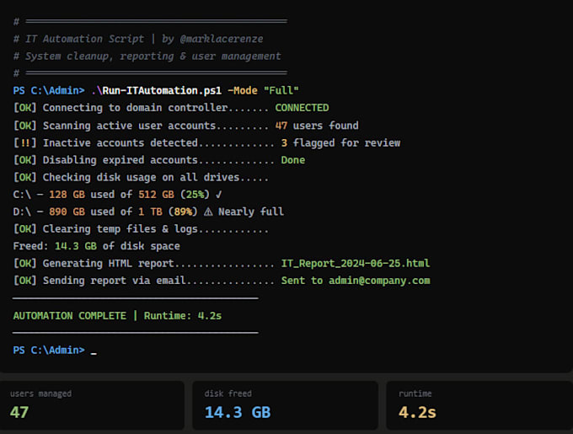Click the "512 GB" capacity value
Screen dimensions: 573x434
(156, 195)
